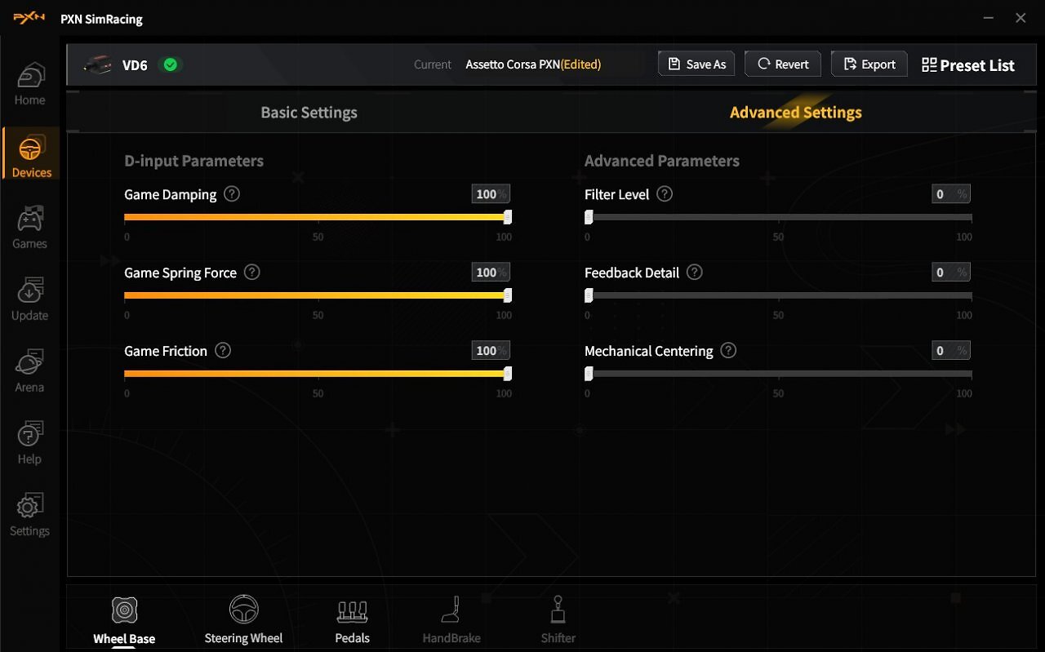This screenshot has height=652, width=1045.
Task: Click the Feedback Detail slider track
Action: [x=778, y=295]
